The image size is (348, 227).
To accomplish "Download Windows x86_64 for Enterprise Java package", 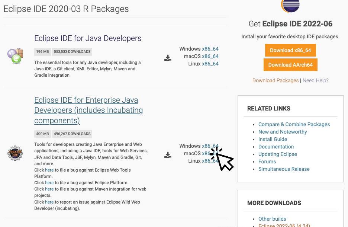I will coord(210,146).
